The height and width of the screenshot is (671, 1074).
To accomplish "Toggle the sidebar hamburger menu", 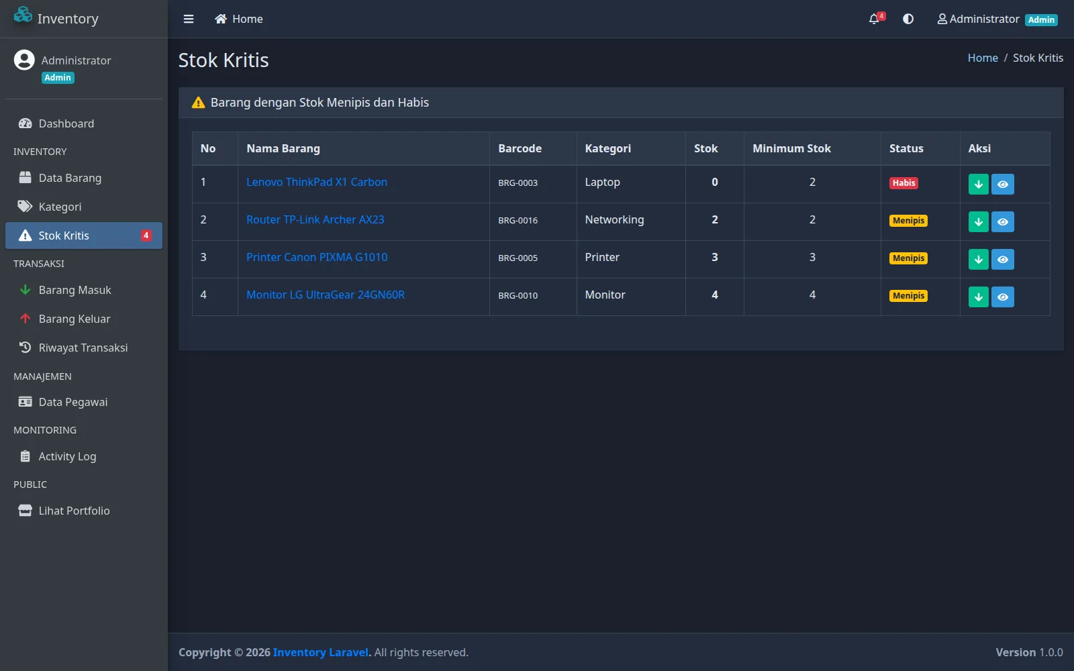I will 189,19.
